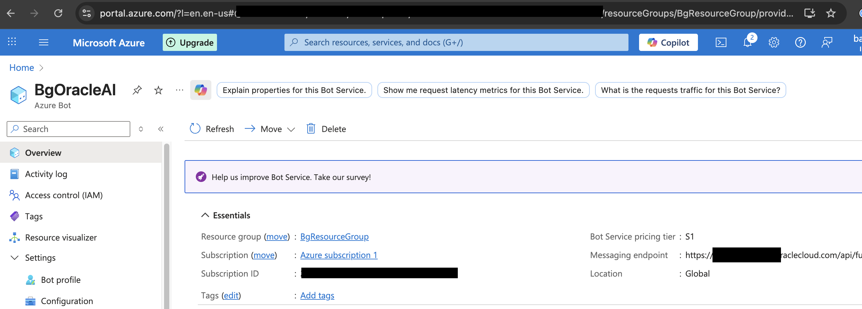Open the feedback panel icon
Screen dimensions: 862x309
pos(827,42)
